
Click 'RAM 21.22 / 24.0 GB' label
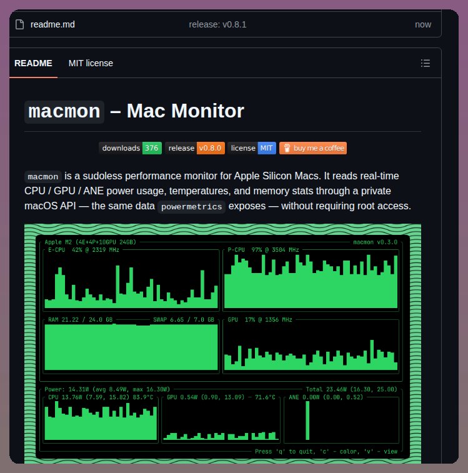tap(80, 319)
